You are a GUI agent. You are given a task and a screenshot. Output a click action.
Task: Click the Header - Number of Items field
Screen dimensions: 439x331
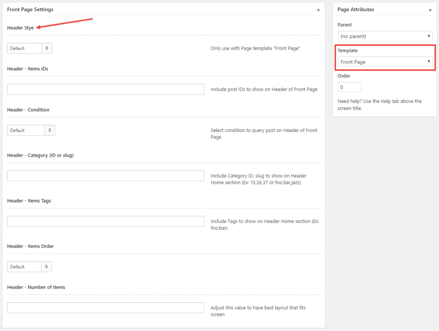pyautogui.click(x=105, y=307)
